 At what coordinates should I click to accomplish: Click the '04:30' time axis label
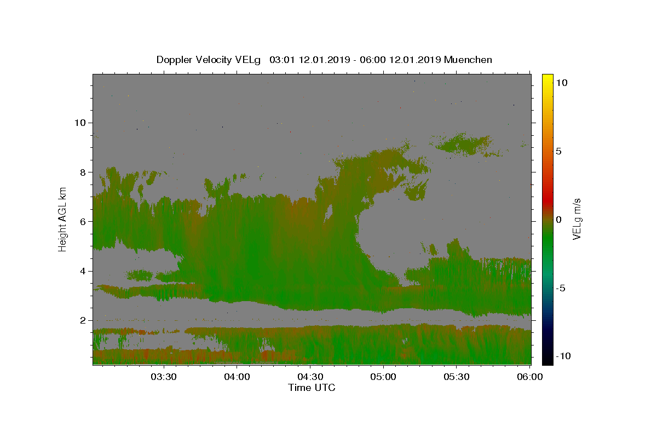click(310, 377)
